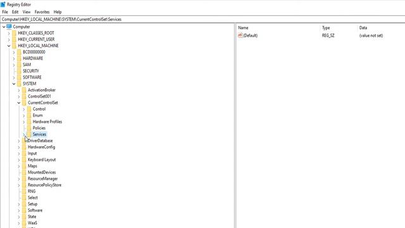Screen dimensions: 405x228
Task: Click the registry path address bar
Action: coord(202,20)
